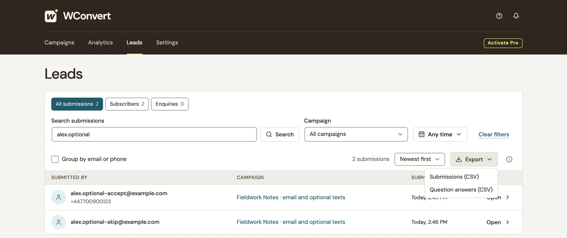Click the Search button
This screenshot has width=567, height=238.
click(280, 134)
